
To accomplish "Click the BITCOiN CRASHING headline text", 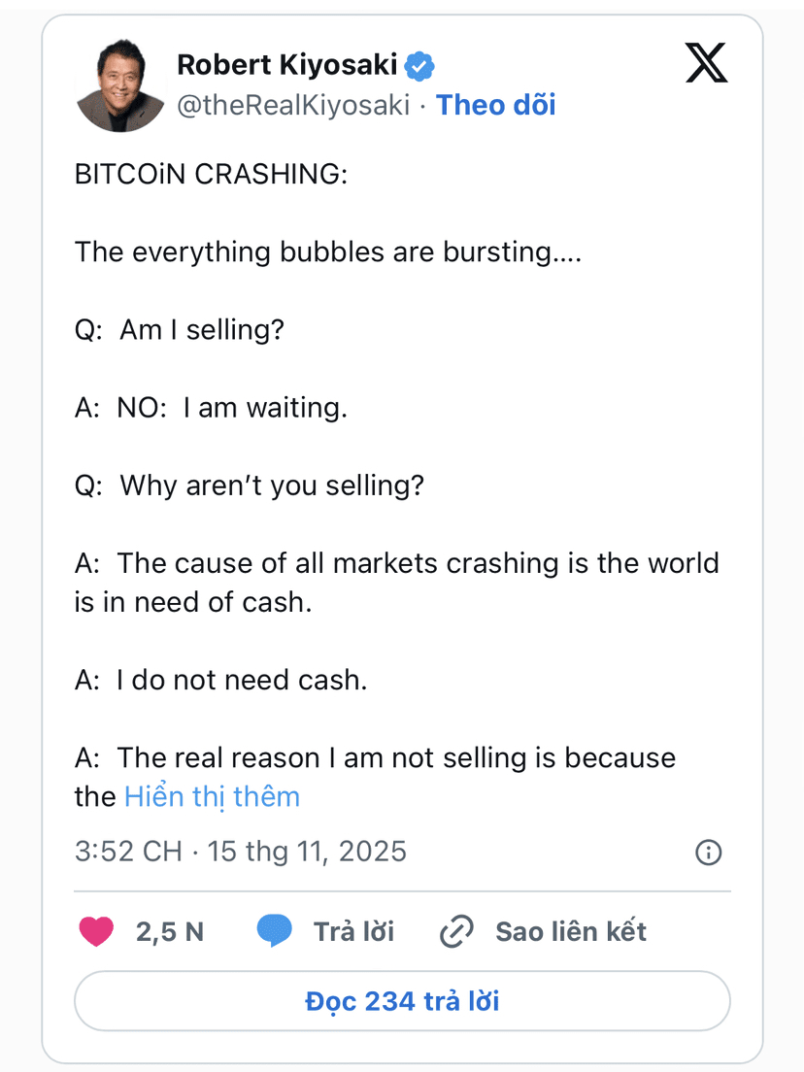I will click(211, 175).
